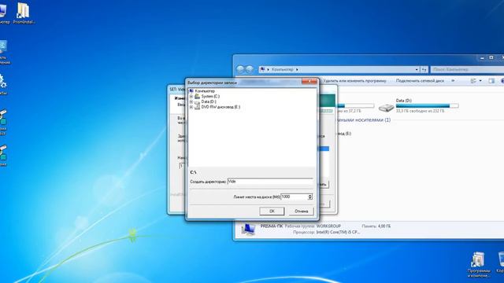Minimize the Explorer window
The image size is (504, 283).
[482, 57]
